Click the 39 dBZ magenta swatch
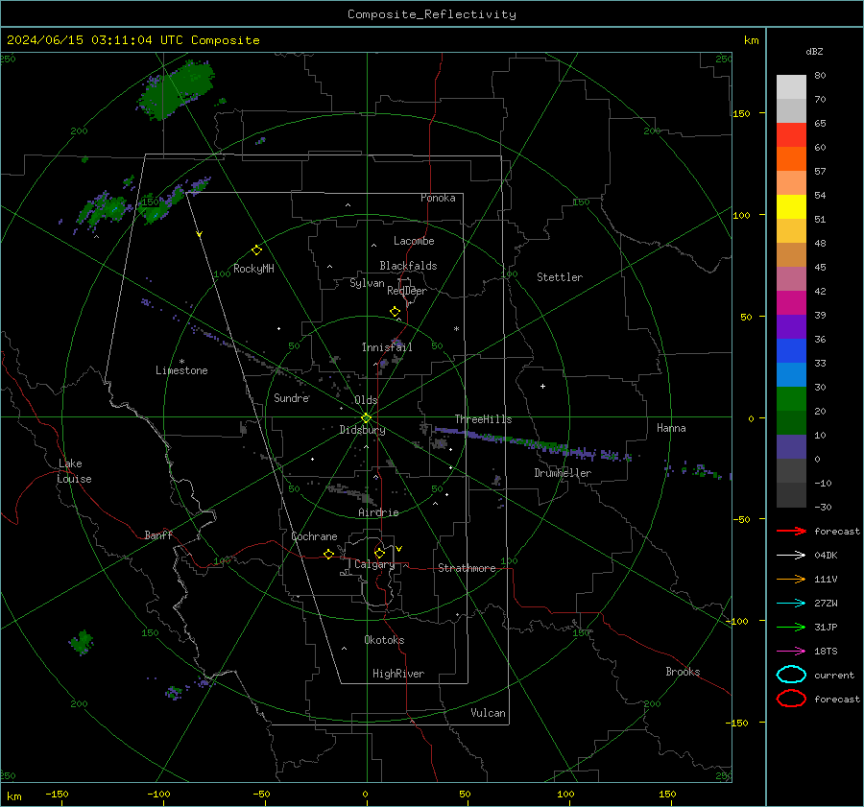This screenshot has height=807, width=864. (x=791, y=302)
